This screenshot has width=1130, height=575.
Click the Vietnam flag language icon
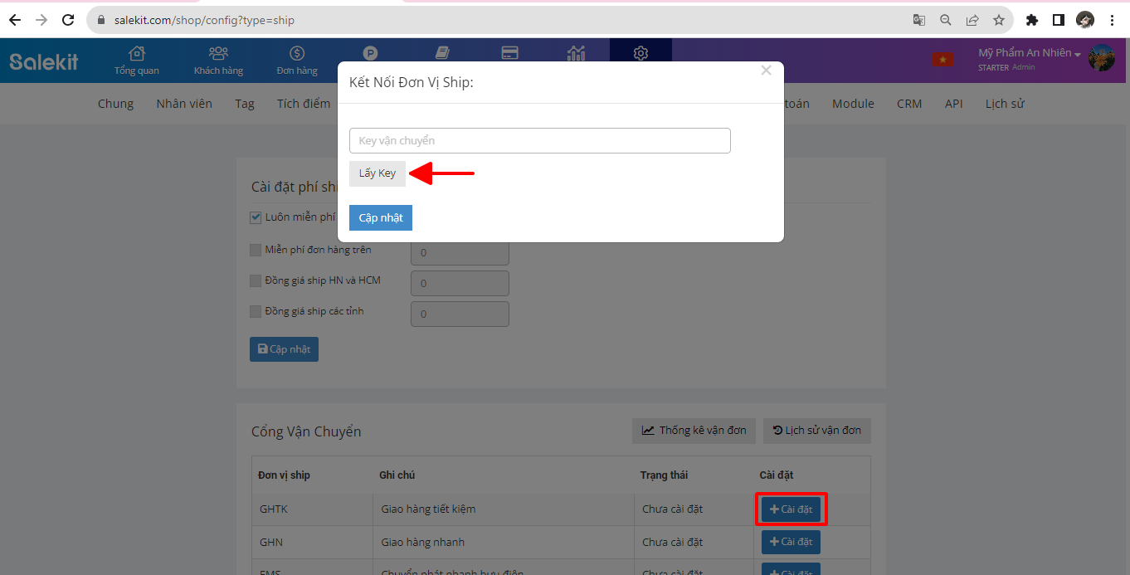(942, 60)
